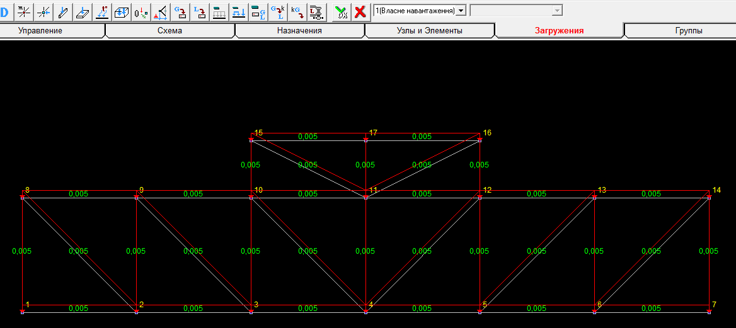Open the temperature loads tool
The height and width of the screenshot is (328, 736).
pyautogui.click(x=102, y=12)
